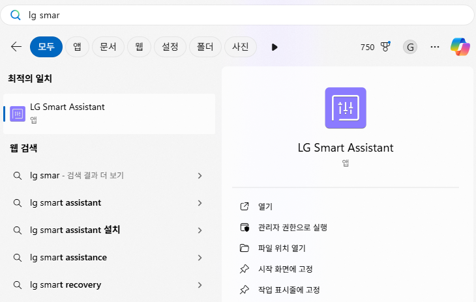Viewport: 476px width, 302px height.
Task: Click the 웹 검색 section header
Action: 23,148
